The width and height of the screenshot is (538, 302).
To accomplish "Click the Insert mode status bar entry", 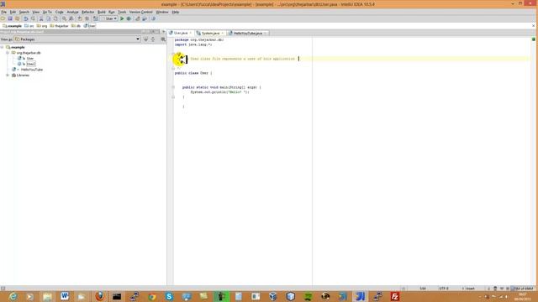I will (470, 289).
